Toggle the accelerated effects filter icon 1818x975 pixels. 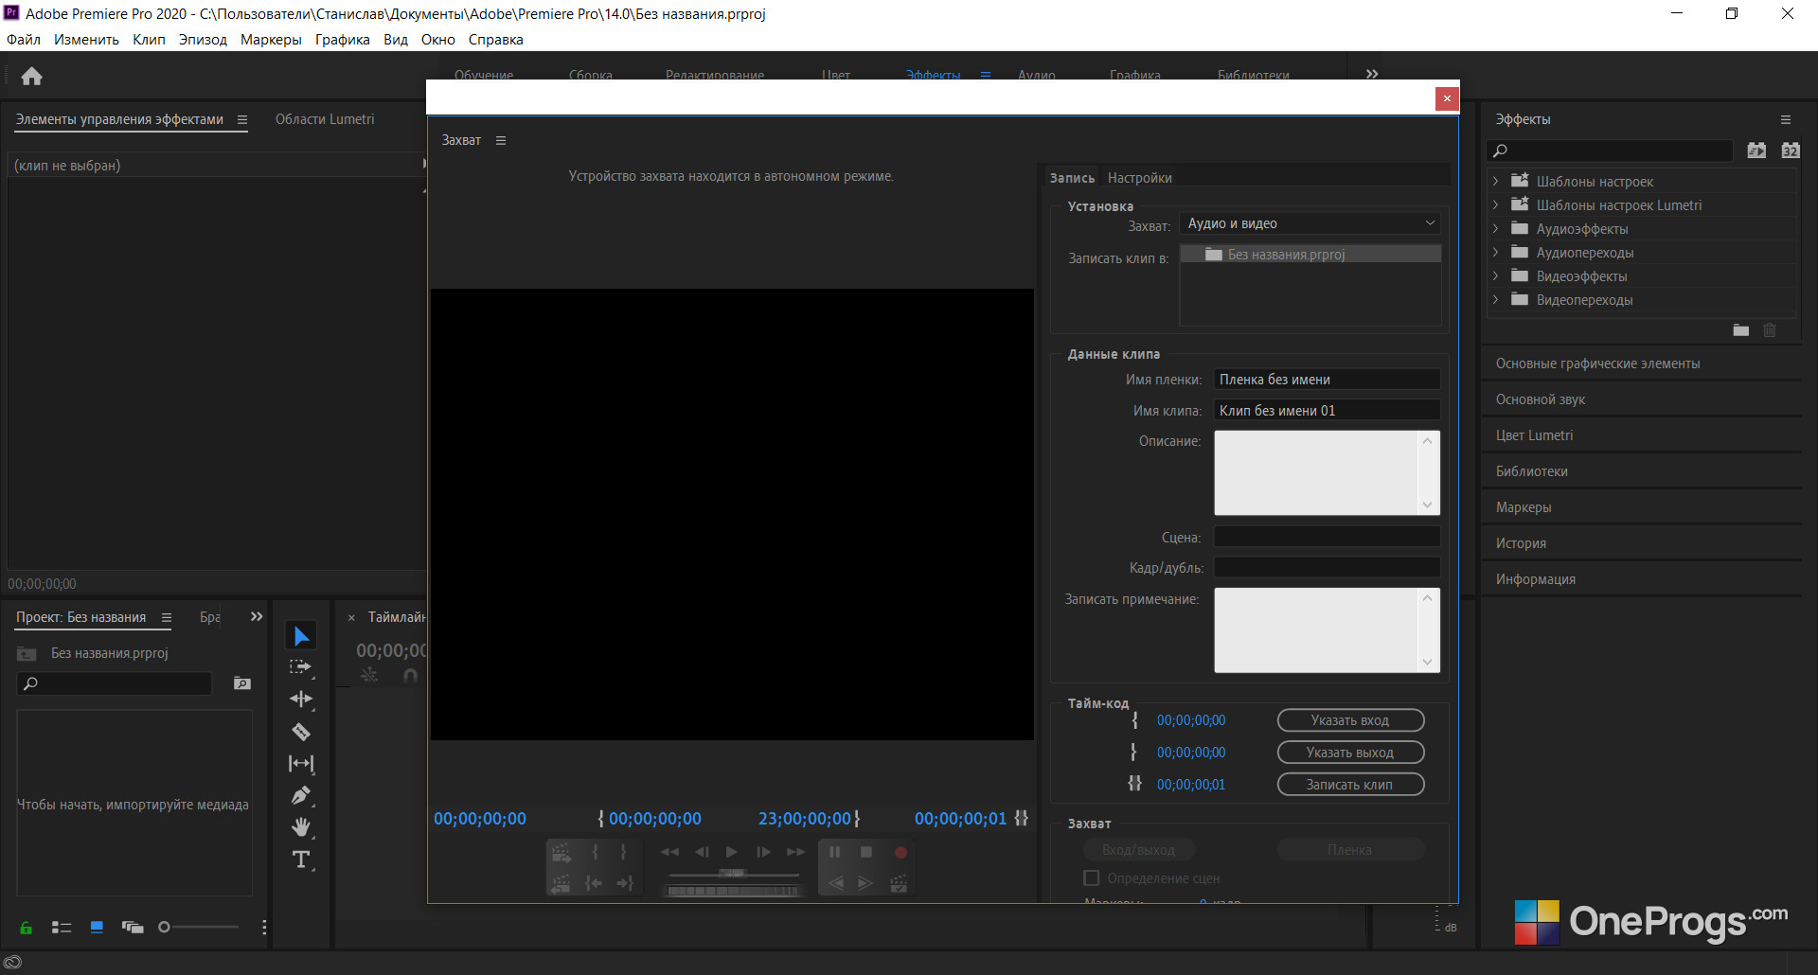click(x=1756, y=151)
